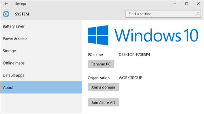This screenshot has width=204, height=114.
Task: Open Battery saver settings
Action: [x=41, y=26]
